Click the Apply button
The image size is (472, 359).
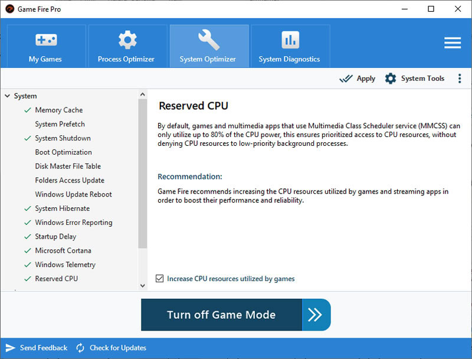[358, 79]
